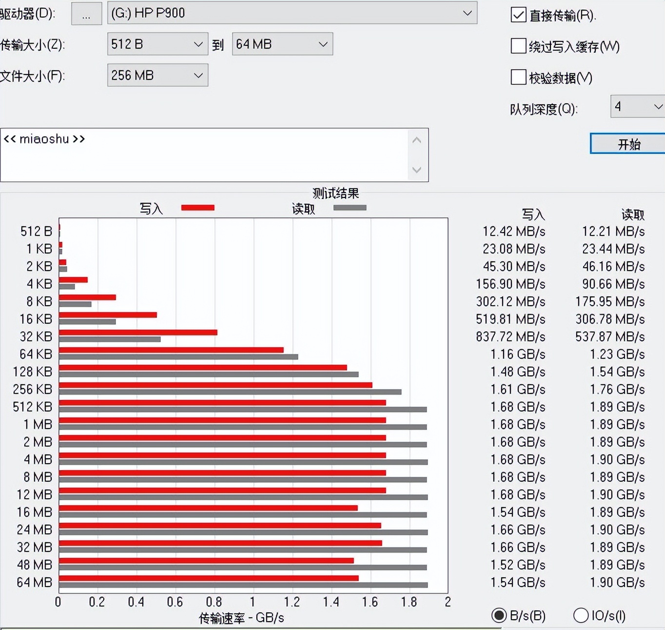This screenshot has width=665, height=630.
Task: Click the red 写入 legend bar
Action: point(197,207)
